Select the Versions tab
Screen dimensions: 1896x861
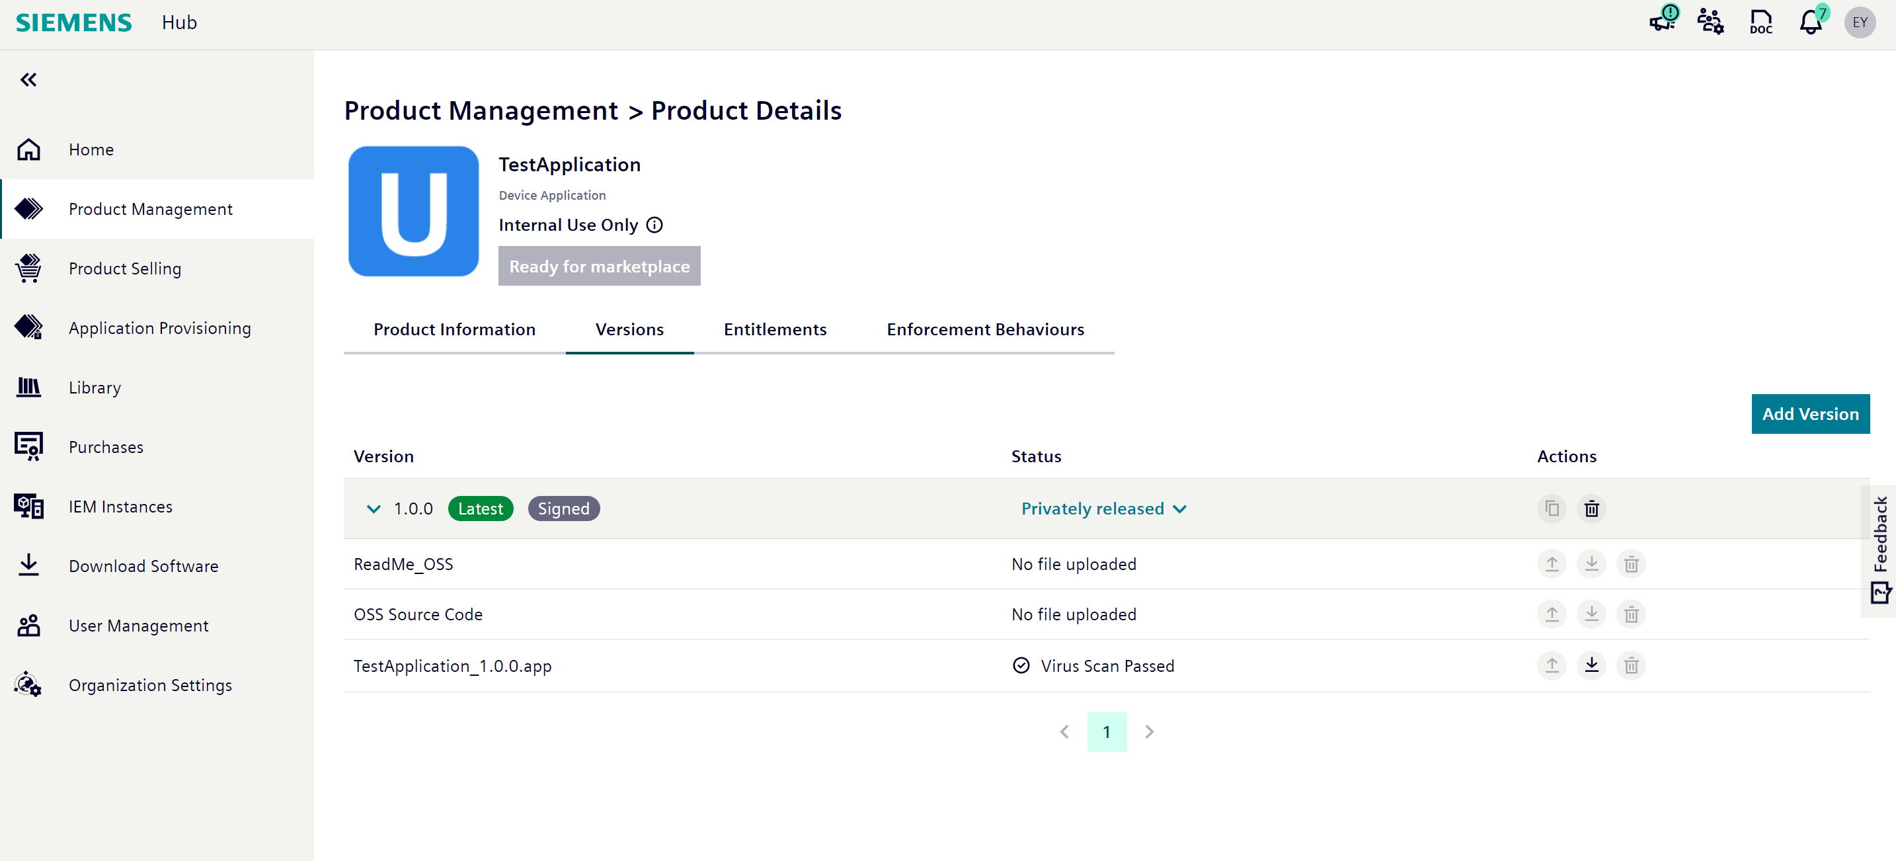pos(629,329)
